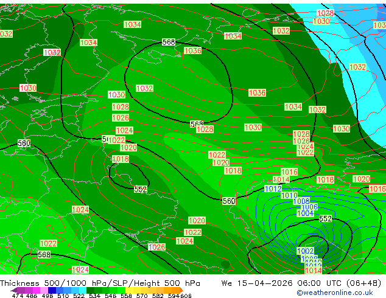Click the 474 legend value
This screenshot has width=386, height=298.
pyautogui.click(x=18, y=296)
